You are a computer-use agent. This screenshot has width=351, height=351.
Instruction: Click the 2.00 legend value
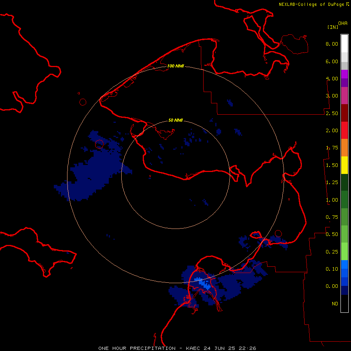click(x=332, y=131)
